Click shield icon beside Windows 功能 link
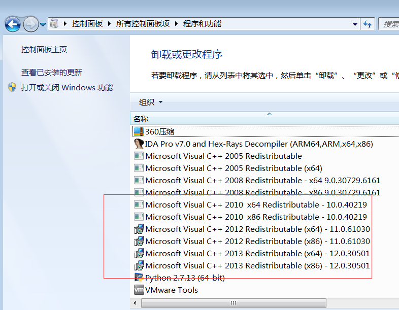This screenshot has width=399, height=310. pos(12,87)
